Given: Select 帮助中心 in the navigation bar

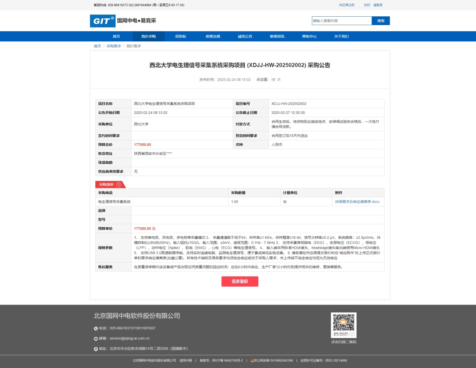Looking at the screenshot, I should pos(309,37).
